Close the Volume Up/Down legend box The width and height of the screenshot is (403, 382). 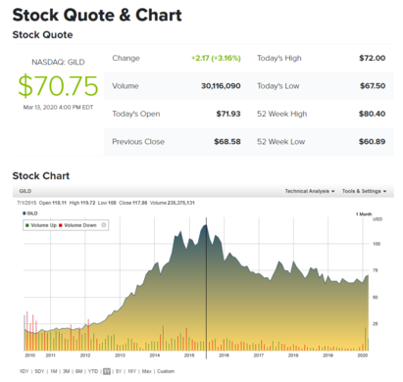point(104,225)
